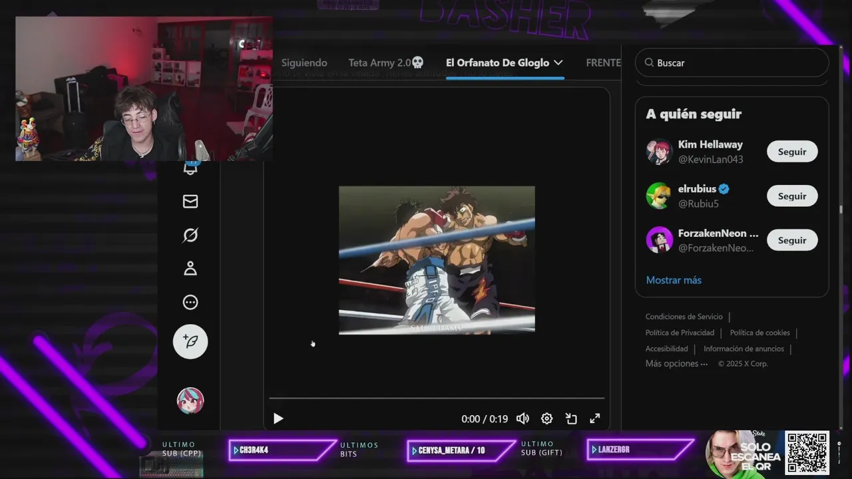This screenshot has height=479, width=852.
Task: Click the elrubius verified badge
Action: point(724,189)
